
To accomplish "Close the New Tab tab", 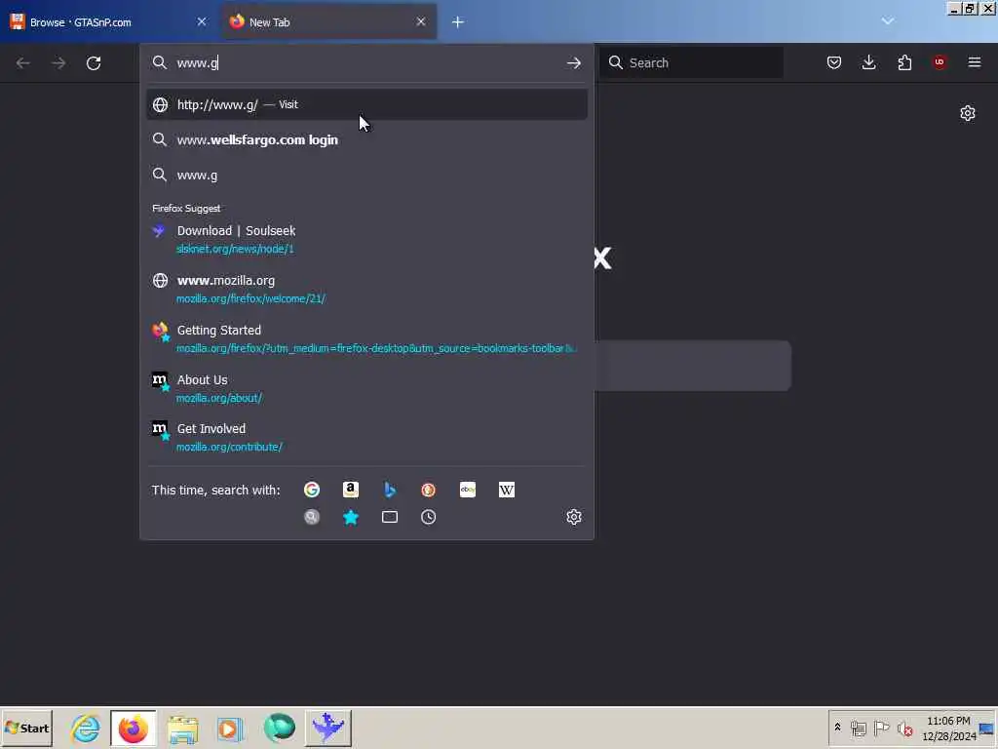I will click(421, 21).
